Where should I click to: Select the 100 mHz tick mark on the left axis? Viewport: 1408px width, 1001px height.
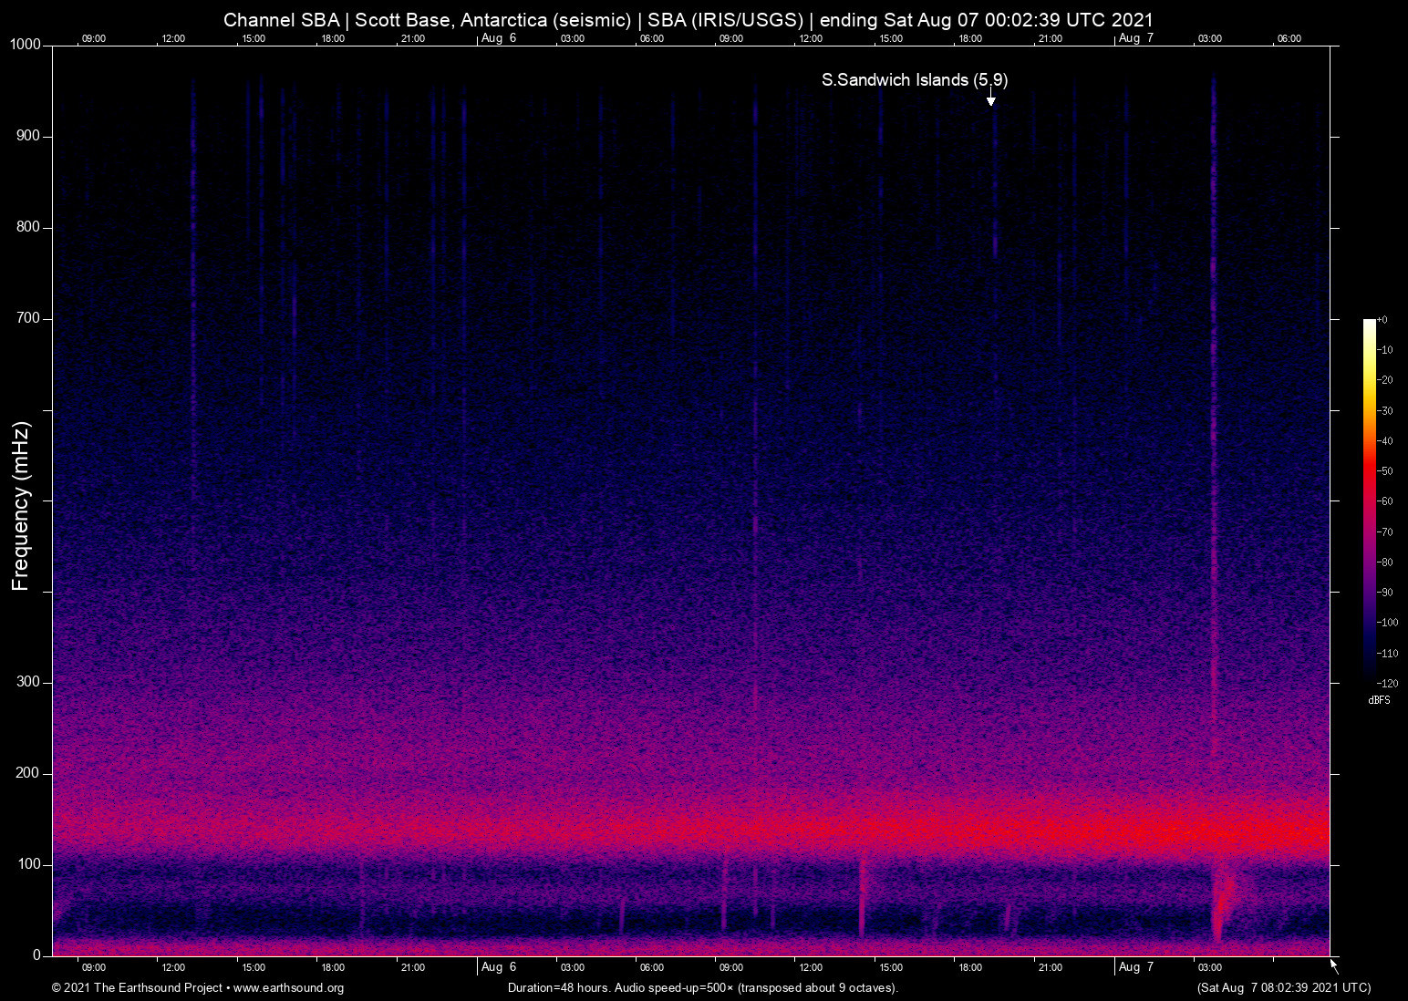[47, 863]
